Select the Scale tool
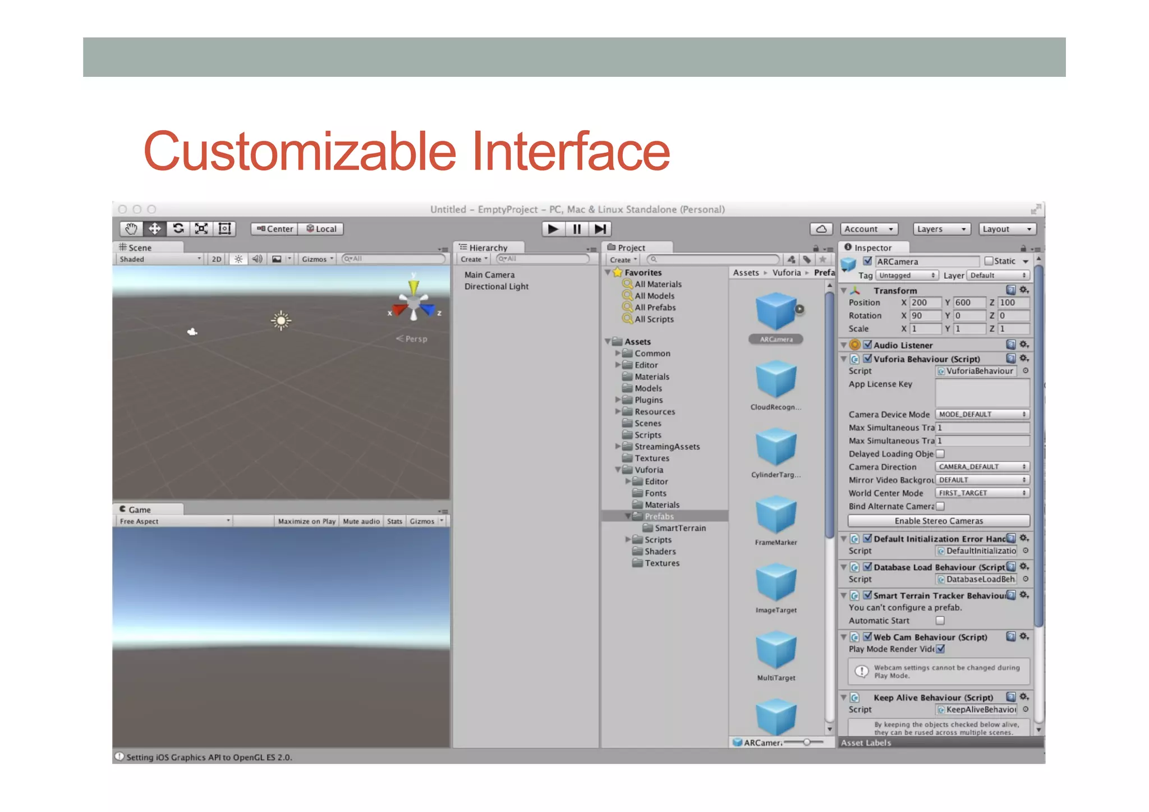Image resolution: width=1149 pixels, height=812 pixels. 201,229
